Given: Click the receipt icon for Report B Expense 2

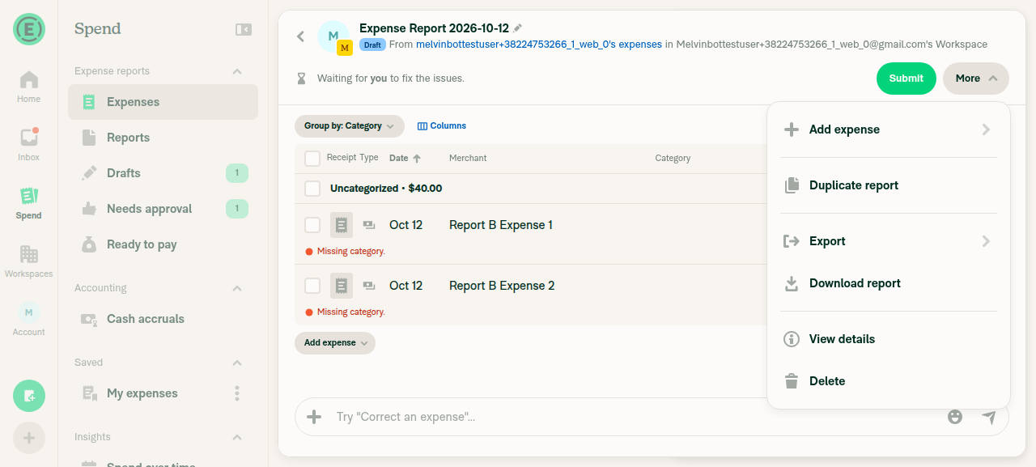Looking at the screenshot, I should pos(342,286).
